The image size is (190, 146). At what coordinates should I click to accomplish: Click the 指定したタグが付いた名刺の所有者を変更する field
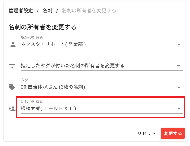tap(92, 66)
